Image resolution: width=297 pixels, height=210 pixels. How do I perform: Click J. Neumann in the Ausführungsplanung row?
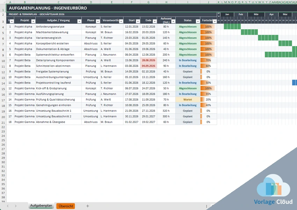coord(111,94)
